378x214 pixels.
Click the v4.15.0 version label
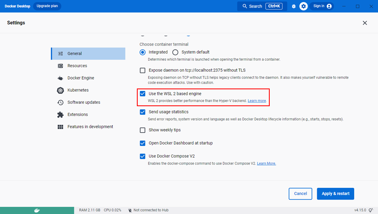pos(360,210)
